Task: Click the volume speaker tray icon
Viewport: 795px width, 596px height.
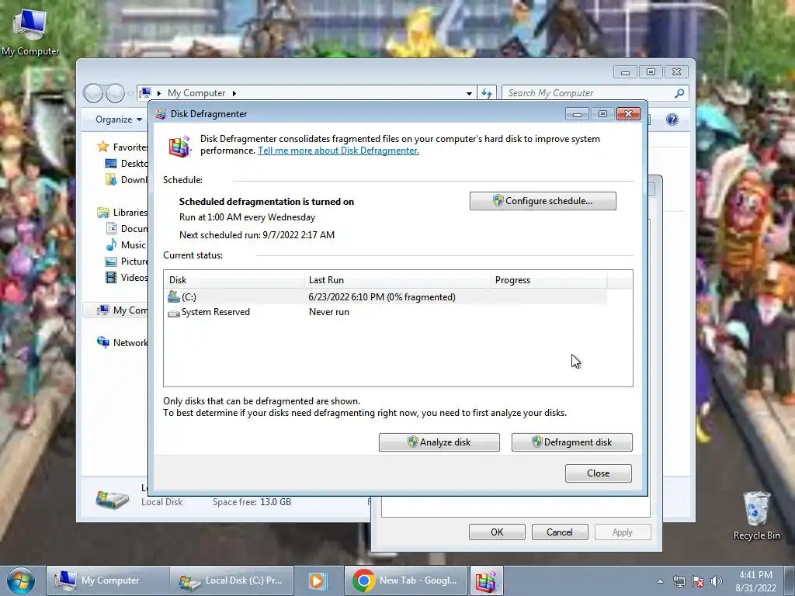Action: click(x=716, y=581)
